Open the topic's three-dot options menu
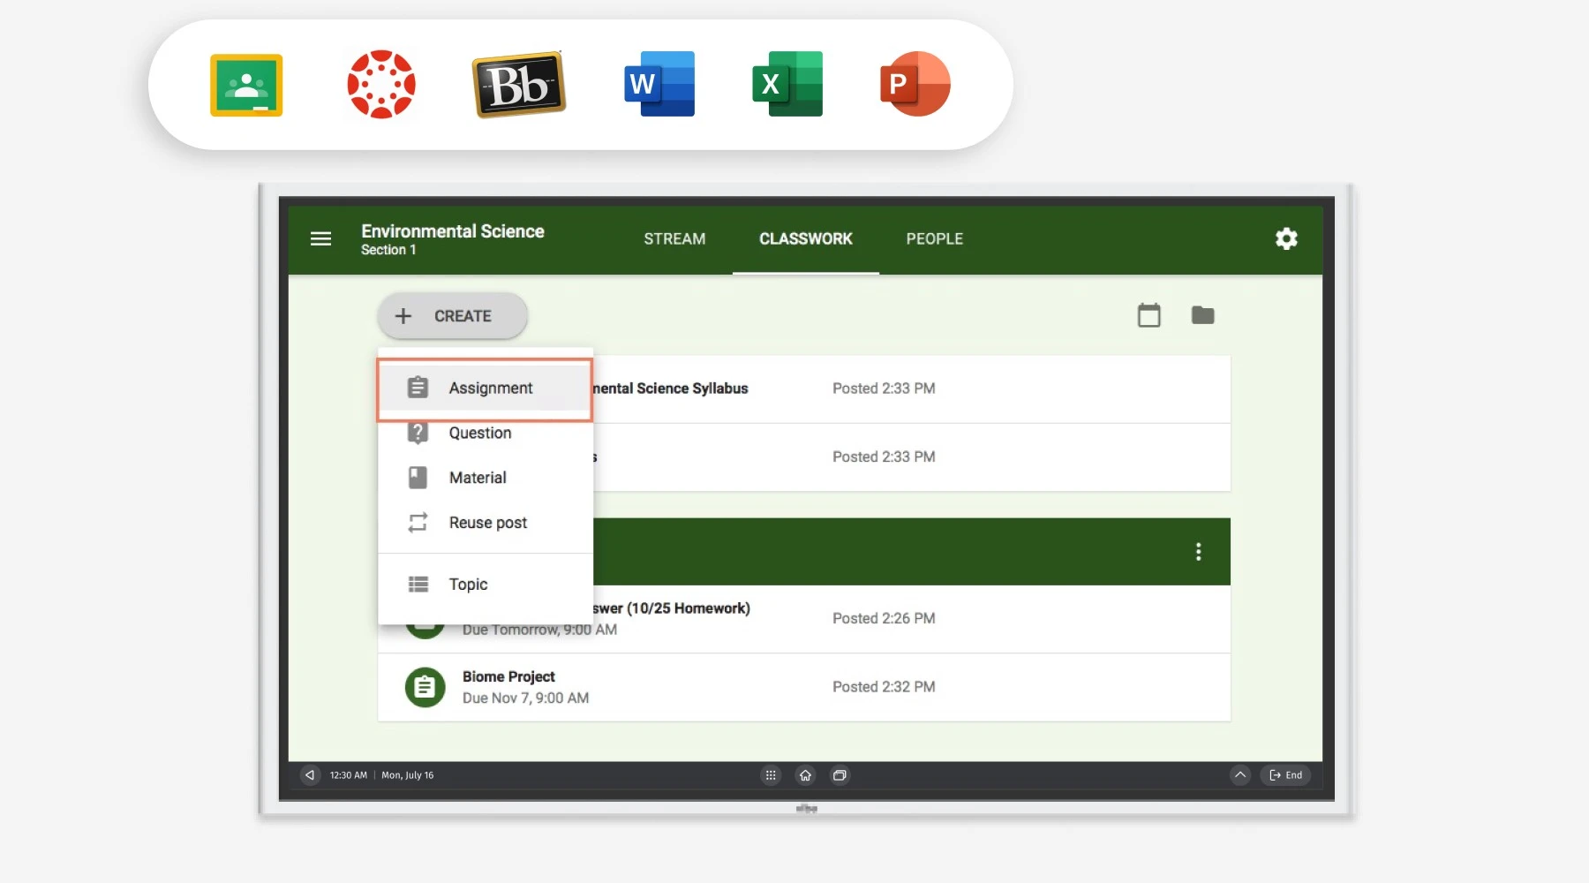Viewport: 1589px width, 883px height. point(1198,552)
